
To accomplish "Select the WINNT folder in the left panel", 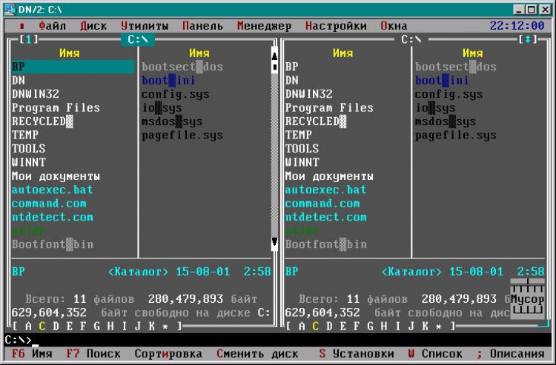I will click(x=29, y=162).
